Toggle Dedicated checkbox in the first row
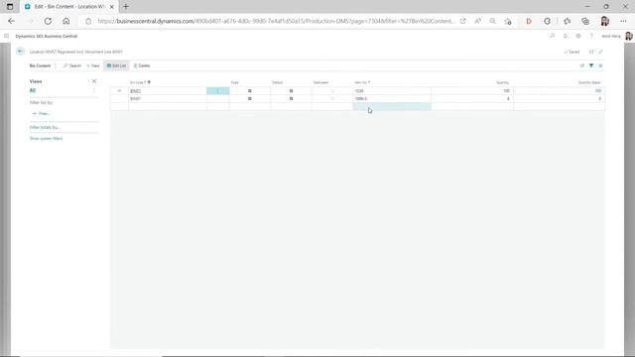The width and height of the screenshot is (635, 357). pyautogui.click(x=332, y=91)
